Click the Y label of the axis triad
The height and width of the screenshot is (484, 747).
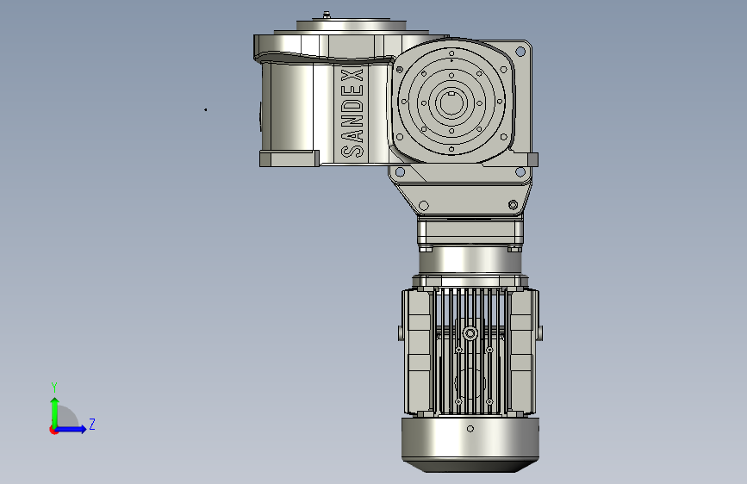[x=54, y=388]
